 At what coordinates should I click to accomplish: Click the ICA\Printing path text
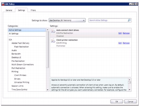pos(61,43)
